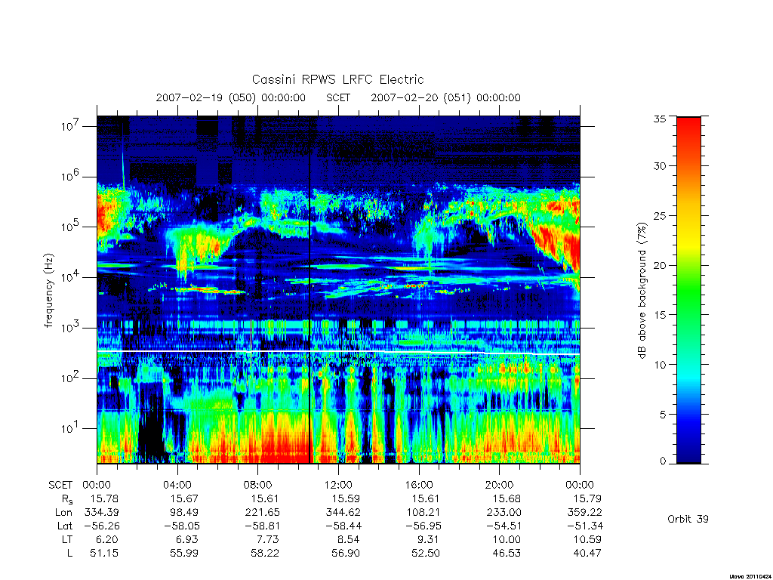The height and width of the screenshot is (580, 773).
Task: Click the black vertical data-gap line in the spectrogram
Action: (310, 290)
